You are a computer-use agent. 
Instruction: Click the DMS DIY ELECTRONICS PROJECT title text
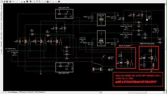pos(136,82)
